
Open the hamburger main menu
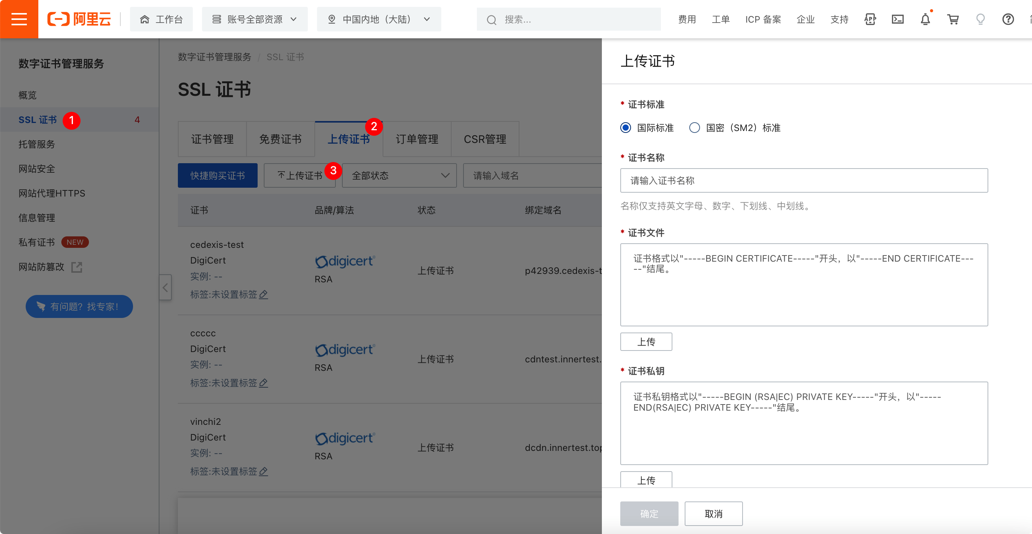point(19,19)
